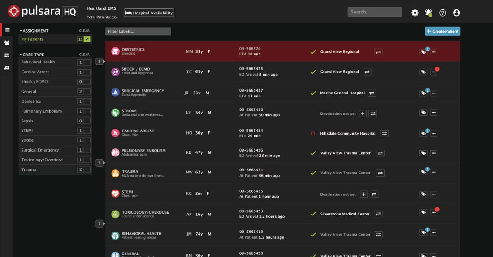Click the Filter Labels input field

coord(138,31)
